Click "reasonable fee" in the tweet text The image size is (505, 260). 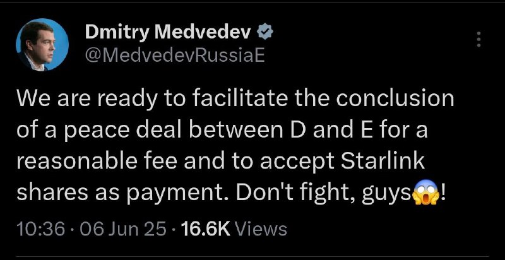(x=97, y=162)
